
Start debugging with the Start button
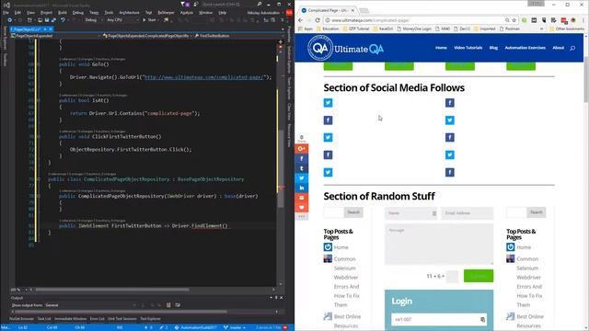tap(149, 20)
